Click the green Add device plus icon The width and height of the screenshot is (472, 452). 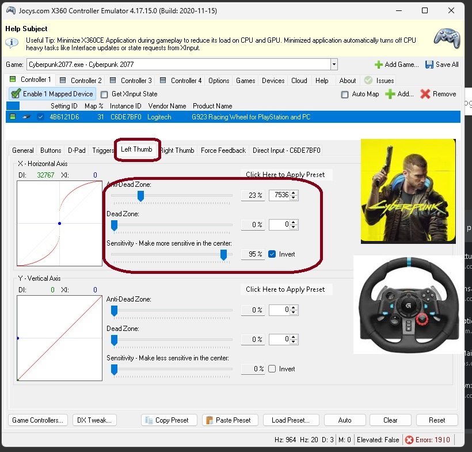point(390,94)
